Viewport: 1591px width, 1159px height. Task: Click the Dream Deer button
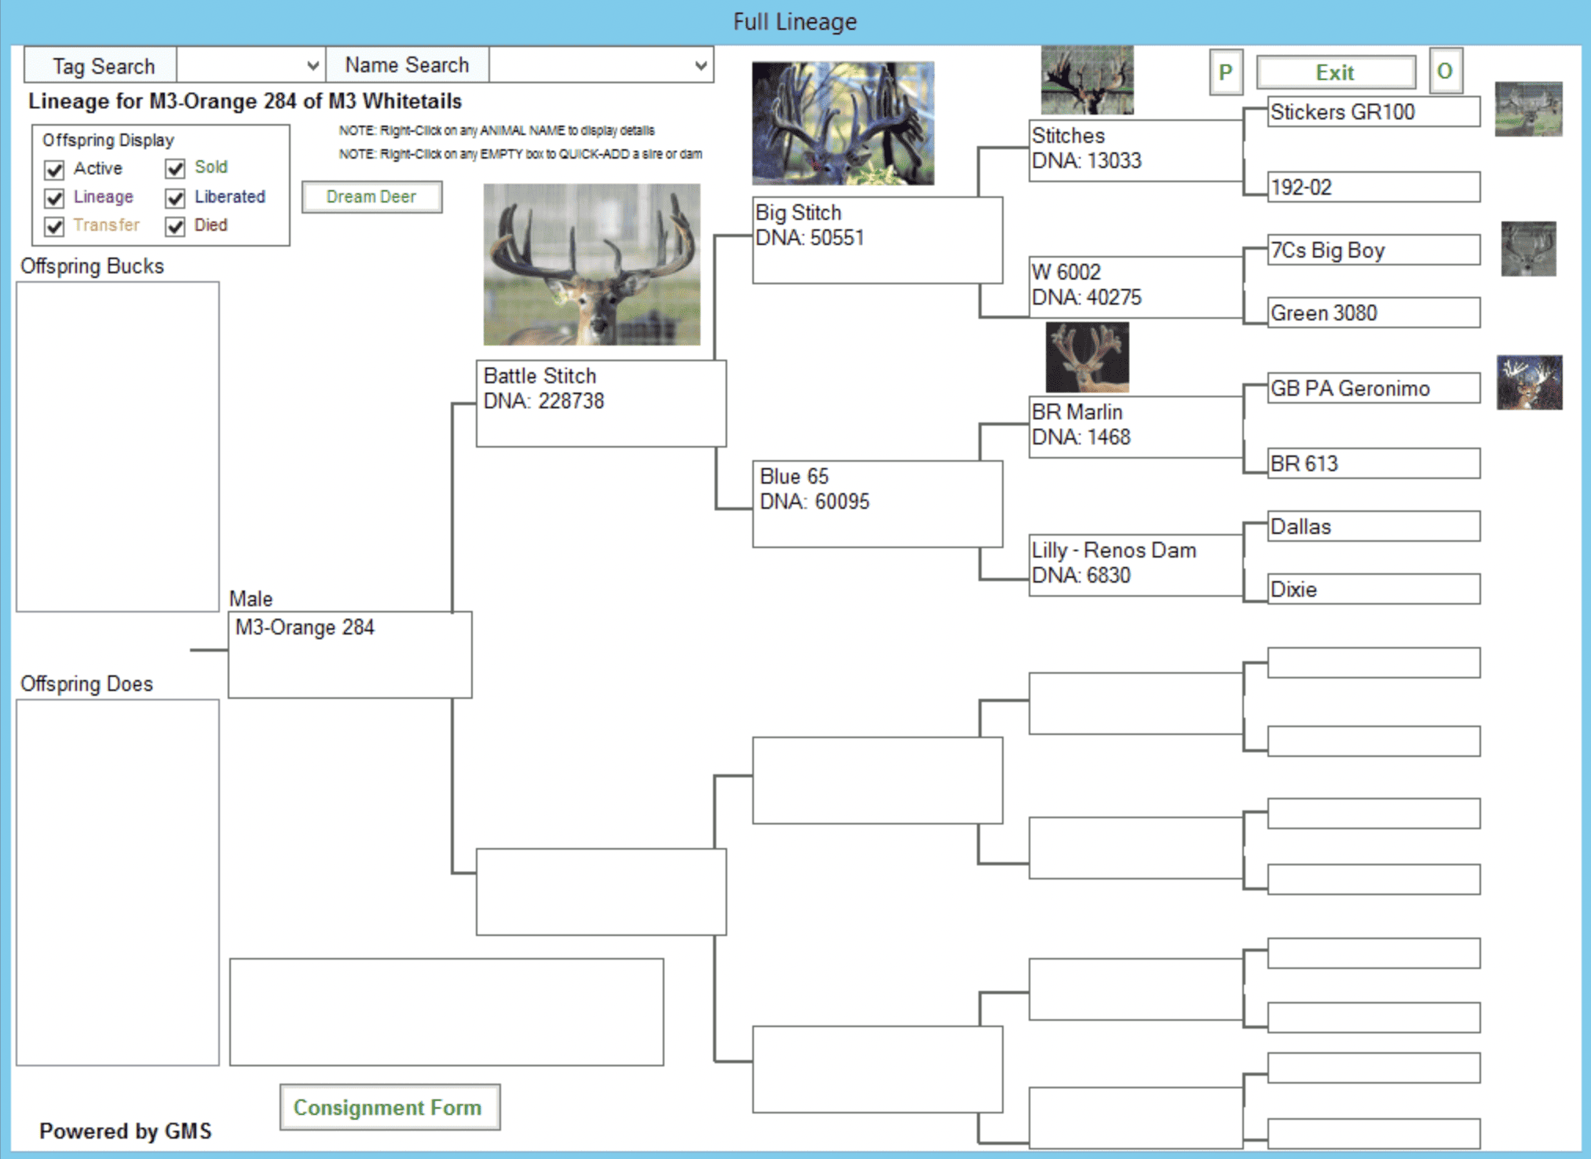371,197
